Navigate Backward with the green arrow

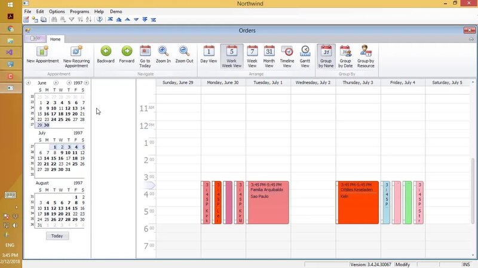point(106,55)
